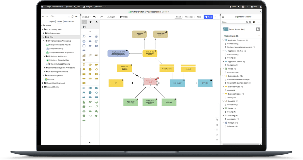
Task: Click the undo arrow in the diagram toolbar
Action: click(x=94, y=17)
